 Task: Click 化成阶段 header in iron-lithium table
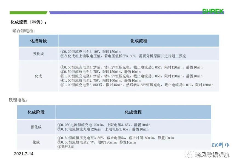pos(36,112)
